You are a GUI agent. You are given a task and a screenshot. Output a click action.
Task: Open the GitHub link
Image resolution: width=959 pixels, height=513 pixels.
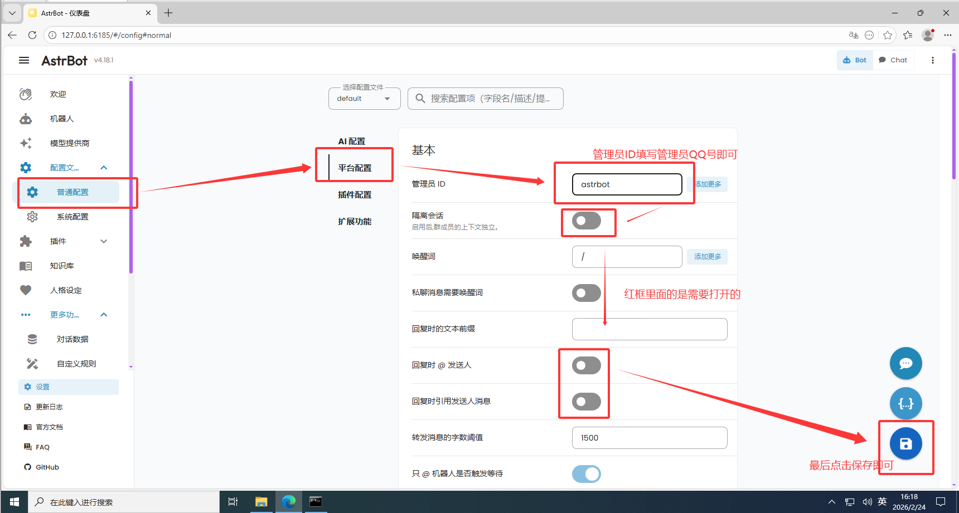41,467
